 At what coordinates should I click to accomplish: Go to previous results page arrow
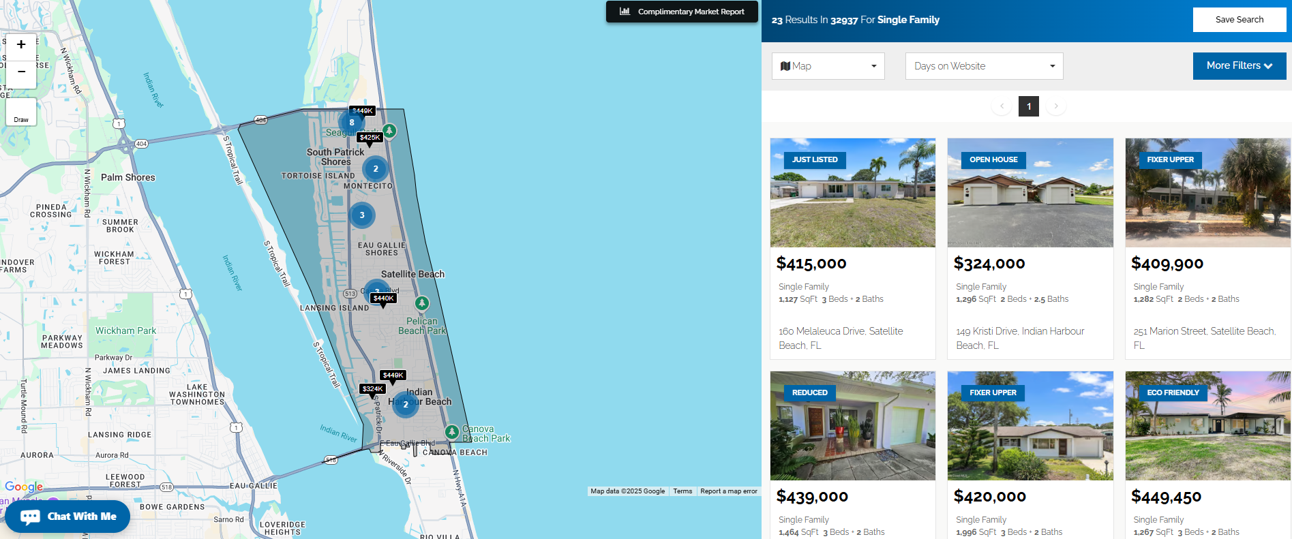tap(1002, 106)
